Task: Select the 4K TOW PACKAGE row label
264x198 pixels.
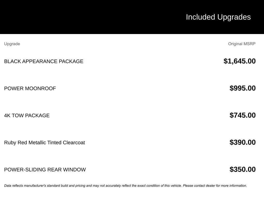Action: click(x=27, y=115)
